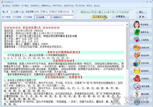Select the 女 gender radio button
This screenshot has width=153, height=107.
pyautogui.click(x=20, y=12)
